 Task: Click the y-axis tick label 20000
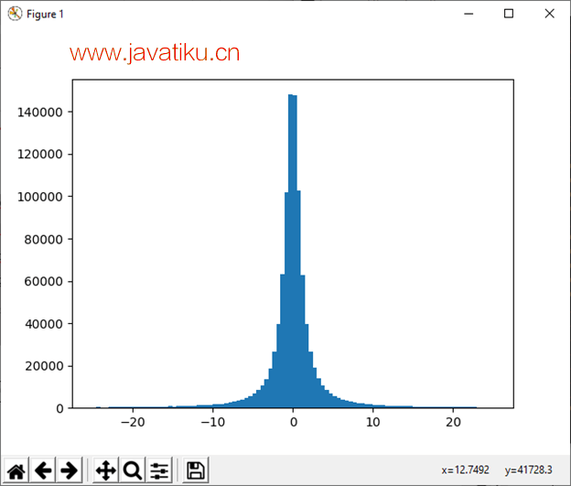[44, 366]
